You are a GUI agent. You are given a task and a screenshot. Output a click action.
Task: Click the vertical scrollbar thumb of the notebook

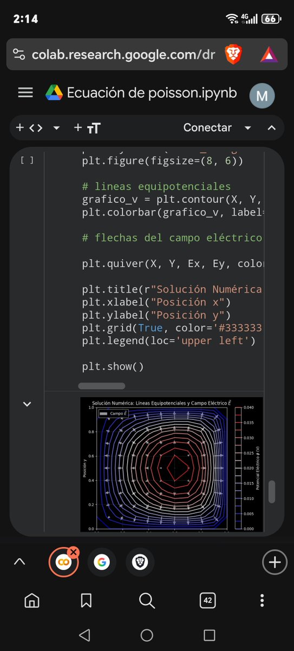coord(272,492)
